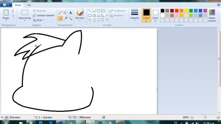Choose the red color swatch
The image size is (221, 124).
pyautogui.click(x=177, y=11)
